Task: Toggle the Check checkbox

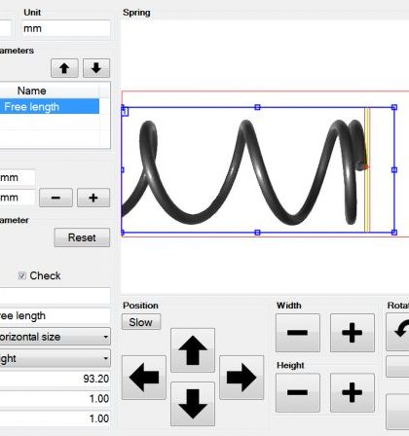Action: coord(21,275)
